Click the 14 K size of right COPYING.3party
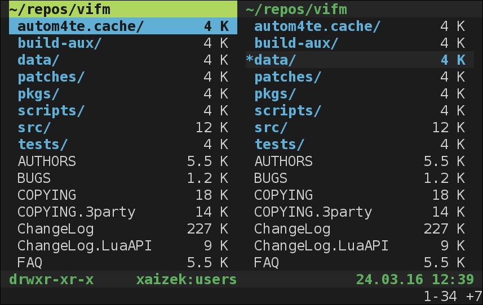Image resolution: width=483 pixels, height=305 pixels. coord(449,212)
